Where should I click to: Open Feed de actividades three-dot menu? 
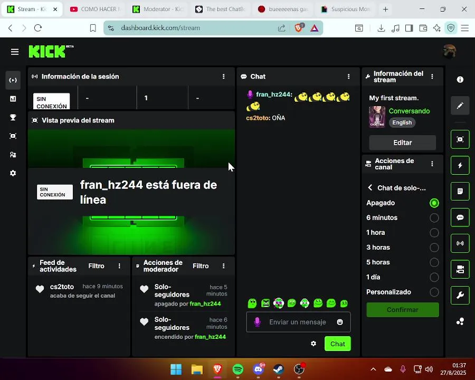coord(119,266)
